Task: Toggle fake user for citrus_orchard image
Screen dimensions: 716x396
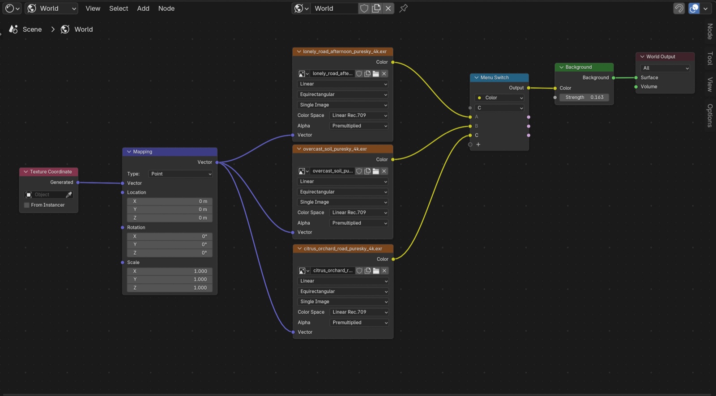Action: (x=359, y=271)
